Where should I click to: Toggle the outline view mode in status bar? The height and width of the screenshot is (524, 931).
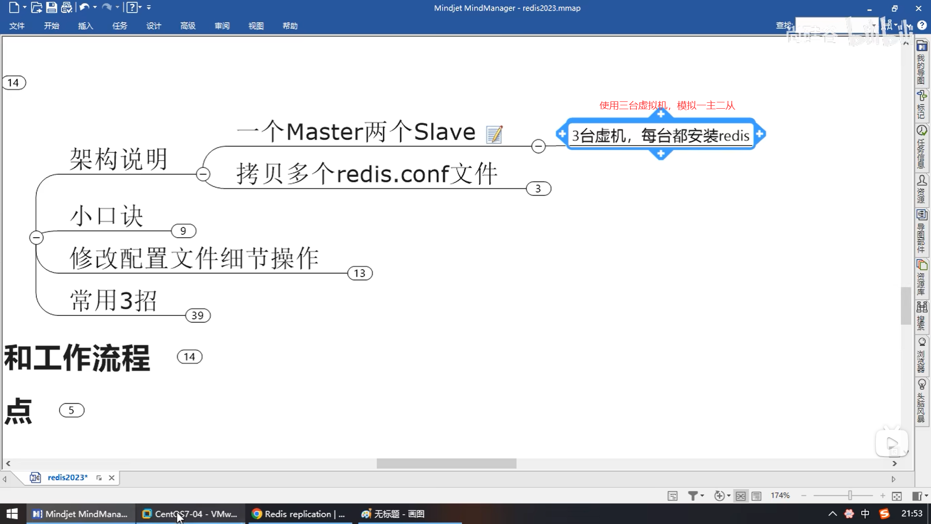point(756,496)
